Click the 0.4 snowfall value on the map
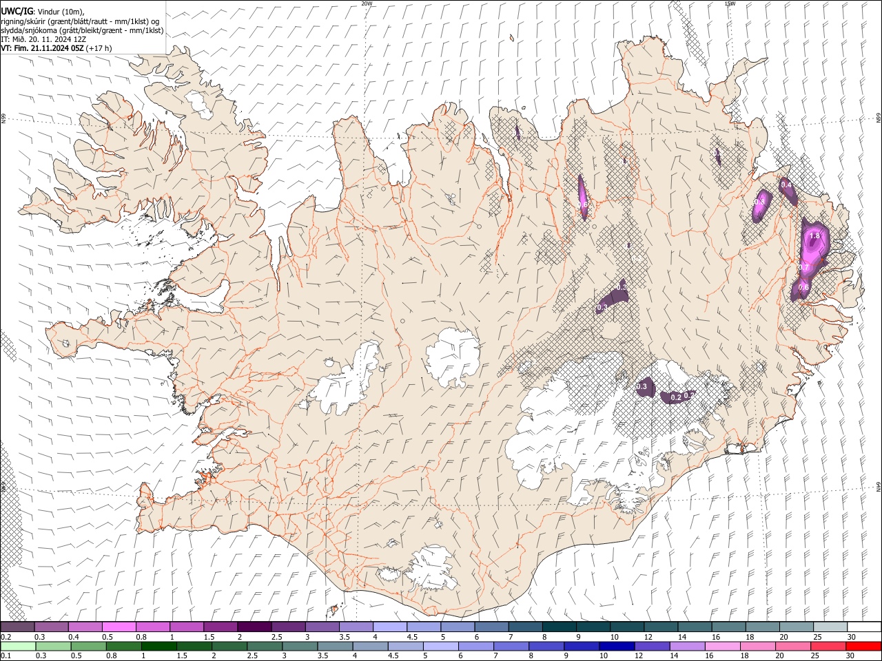The image size is (882, 661). coord(786,185)
